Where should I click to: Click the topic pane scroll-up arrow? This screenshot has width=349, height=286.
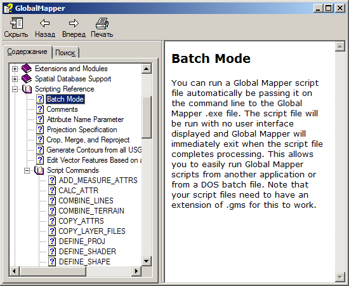click(340, 46)
